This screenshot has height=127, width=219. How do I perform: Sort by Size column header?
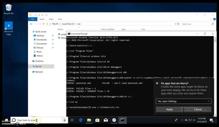(143, 29)
